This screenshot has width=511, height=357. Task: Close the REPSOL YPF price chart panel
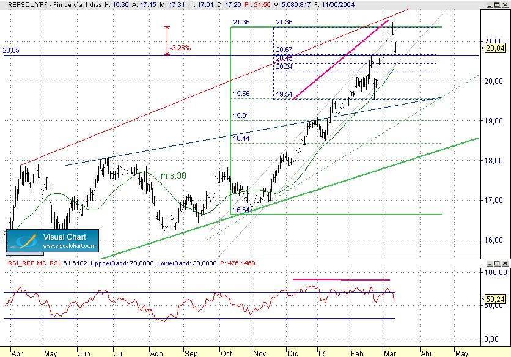click(505, 5)
